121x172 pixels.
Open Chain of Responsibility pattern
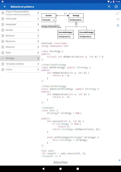coord(20,13)
